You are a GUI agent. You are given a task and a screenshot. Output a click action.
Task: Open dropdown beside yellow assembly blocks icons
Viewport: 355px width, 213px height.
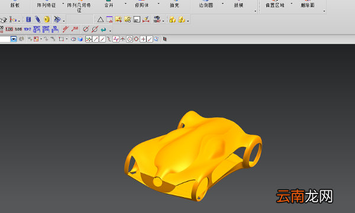pyautogui.click(x=188, y=21)
